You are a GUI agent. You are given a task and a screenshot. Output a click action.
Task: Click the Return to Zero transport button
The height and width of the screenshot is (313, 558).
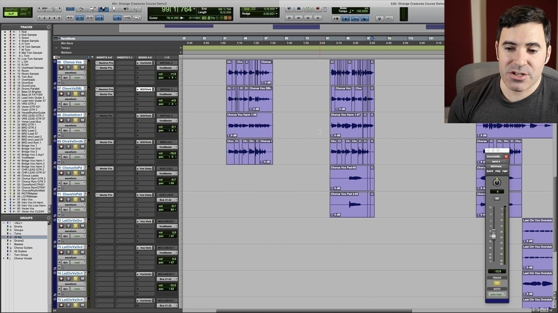pos(289,17)
